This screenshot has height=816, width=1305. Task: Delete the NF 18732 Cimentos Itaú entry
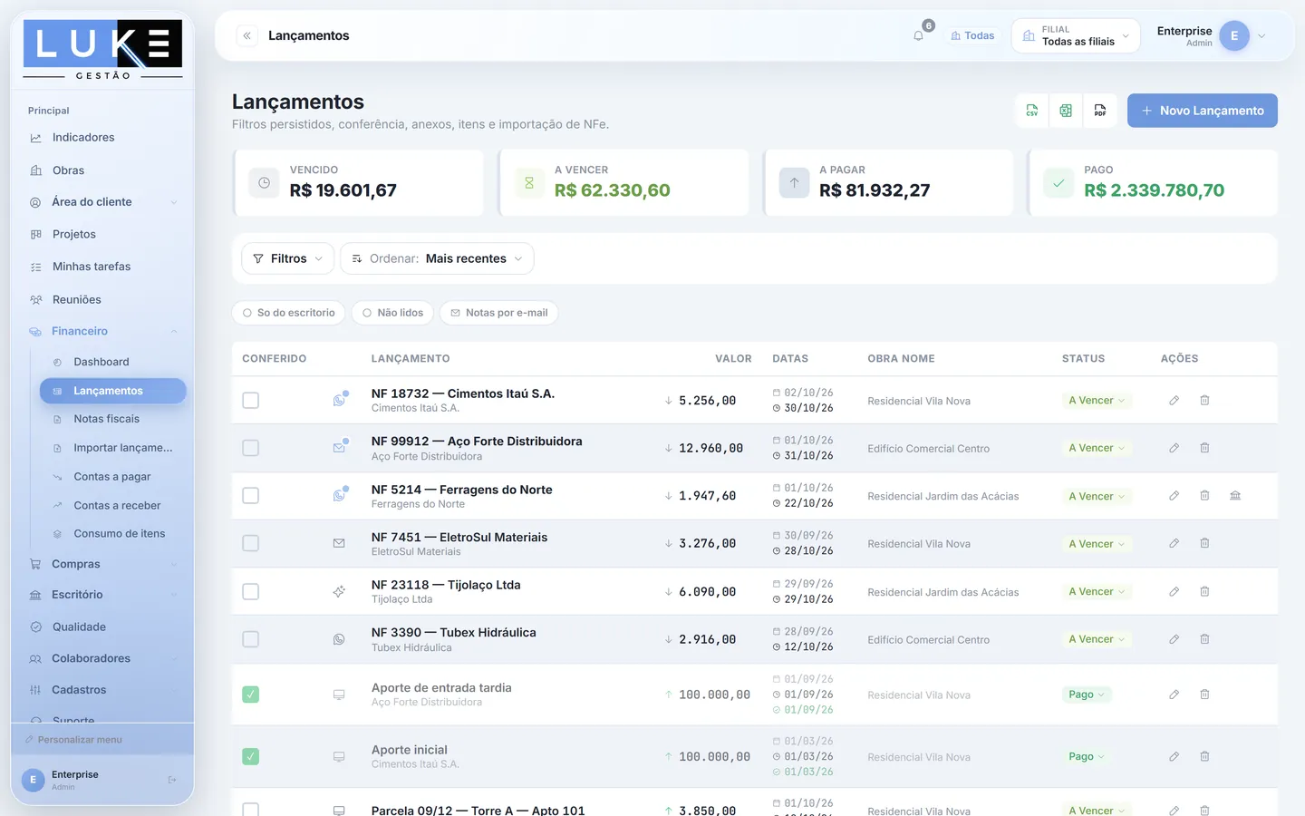[1204, 400]
